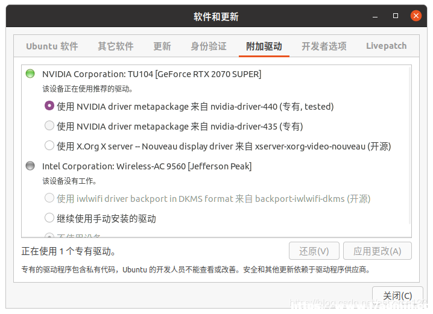The height and width of the screenshot is (314, 433).
Task: Maximize the 软件和更新 window
Action: pos(396,16)
